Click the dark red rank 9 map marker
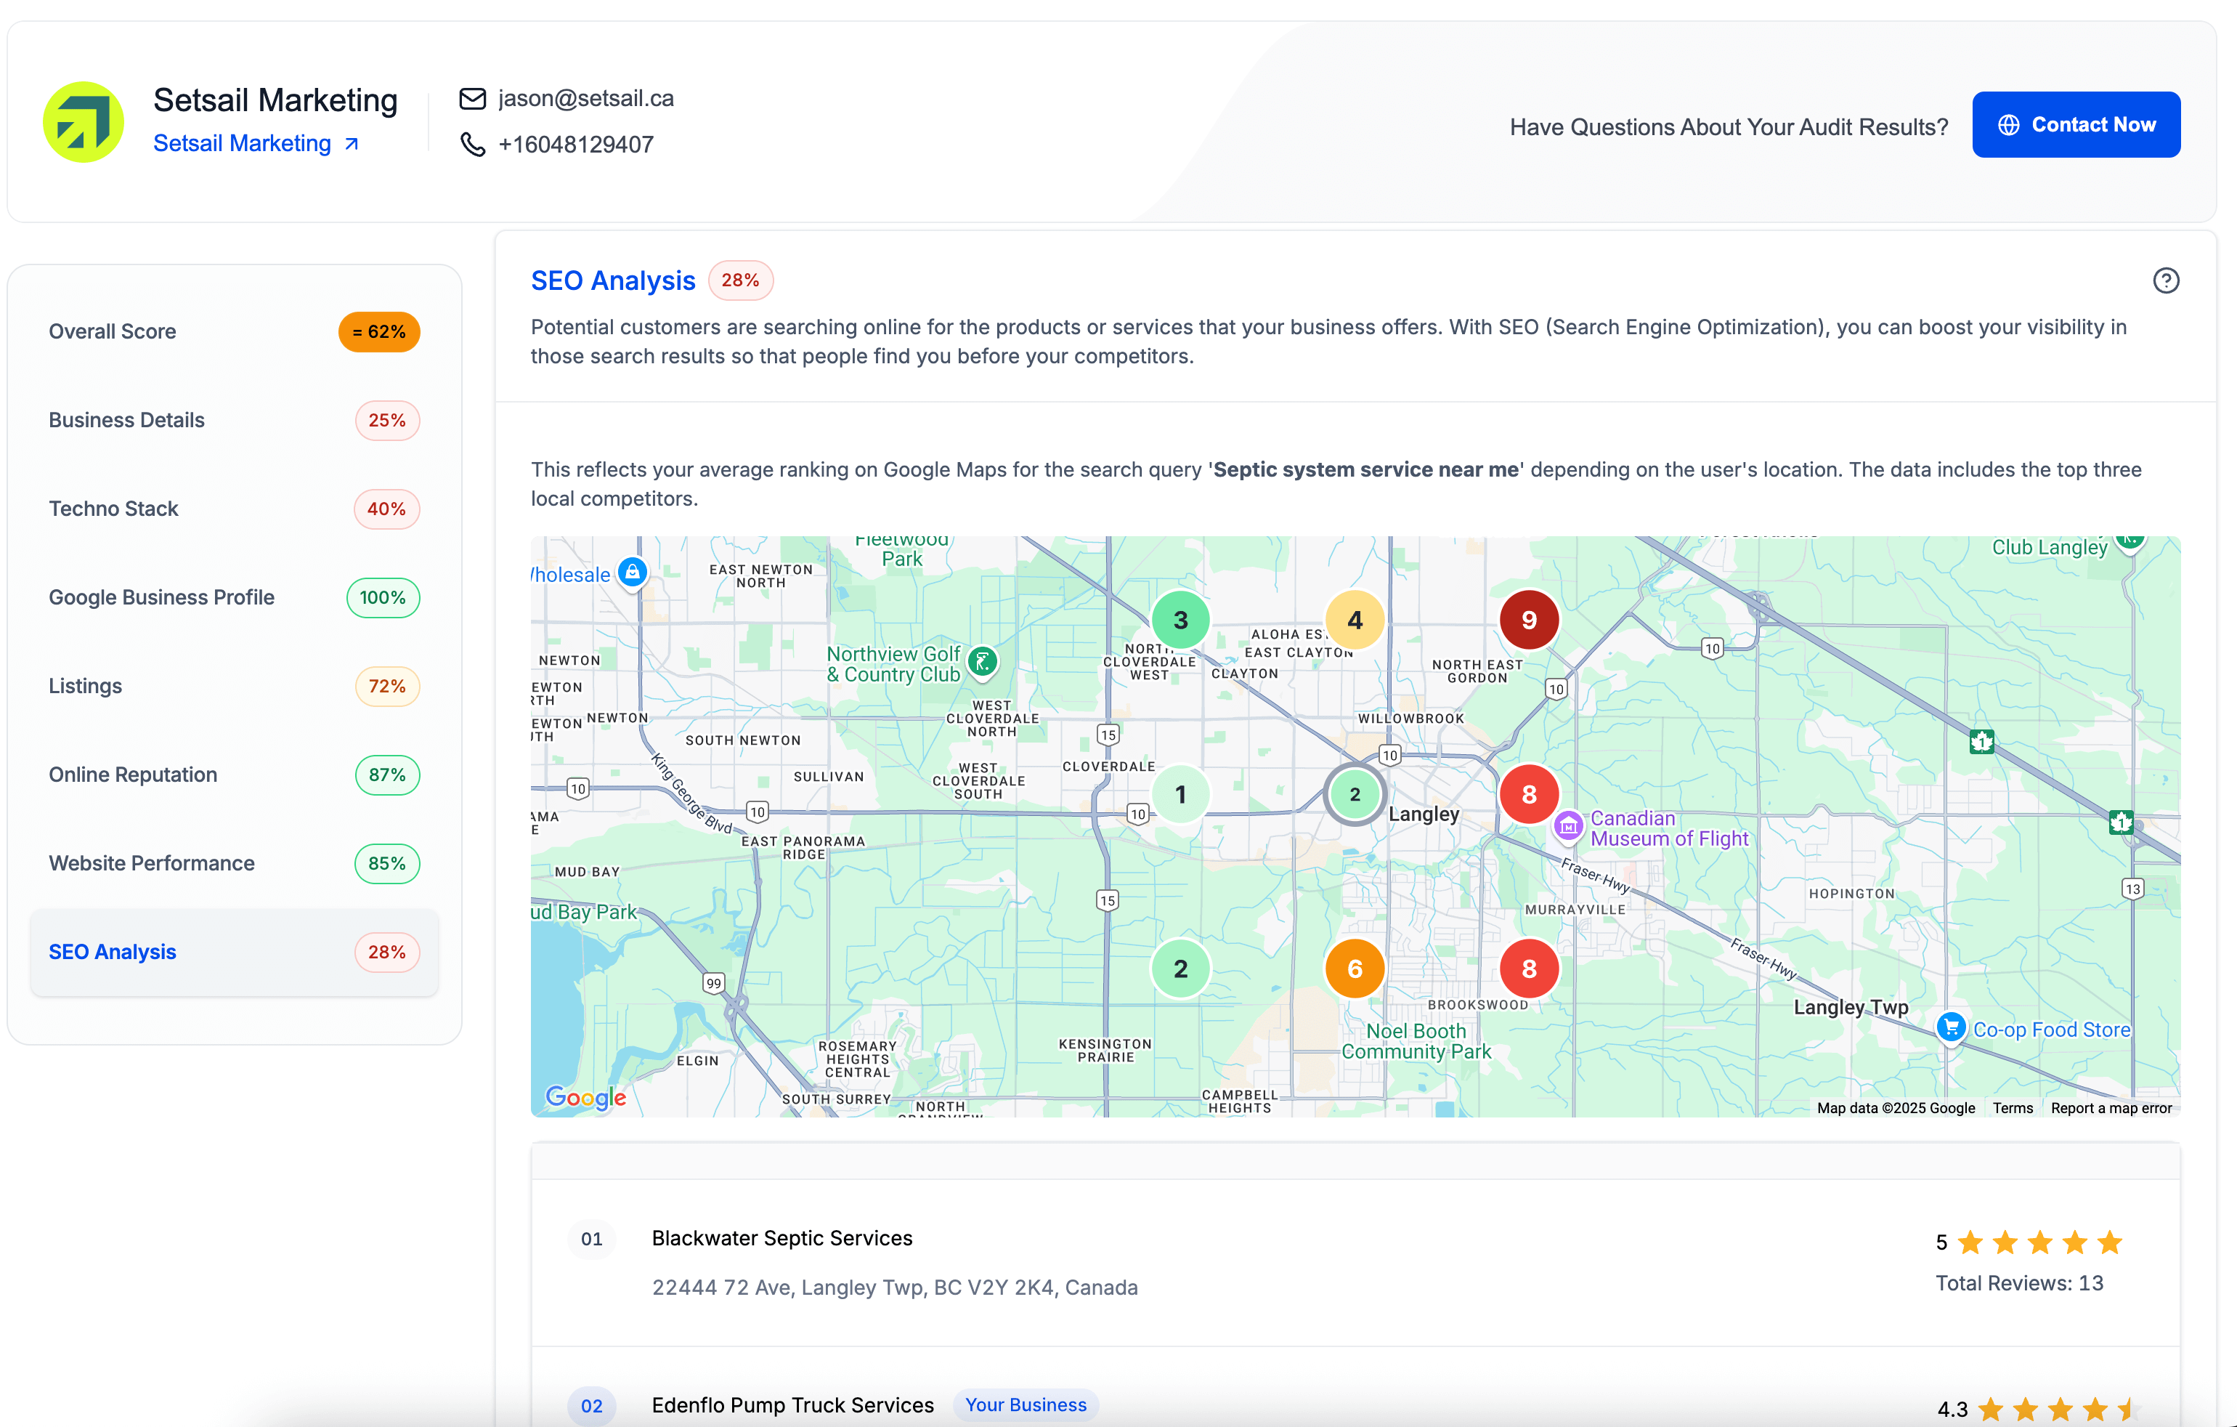The image size is (2237, 1427). click(x=1528, y=620)
